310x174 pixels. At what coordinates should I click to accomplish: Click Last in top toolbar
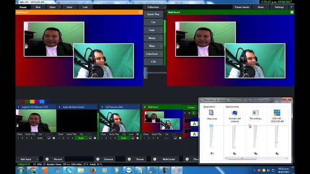tap(85, 7)
